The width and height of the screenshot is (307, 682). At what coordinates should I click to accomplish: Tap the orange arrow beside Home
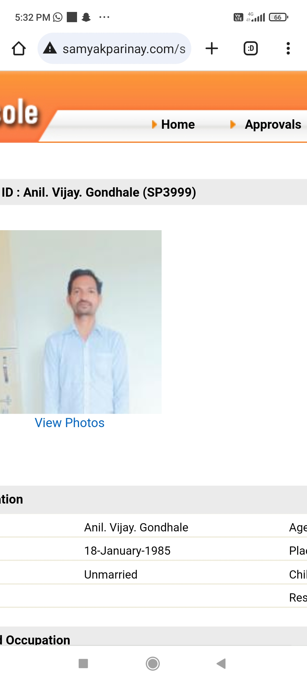pos(154,124)
